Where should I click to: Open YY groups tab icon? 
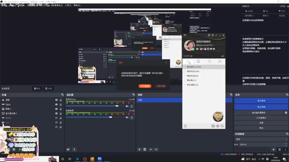pos(209,61)
